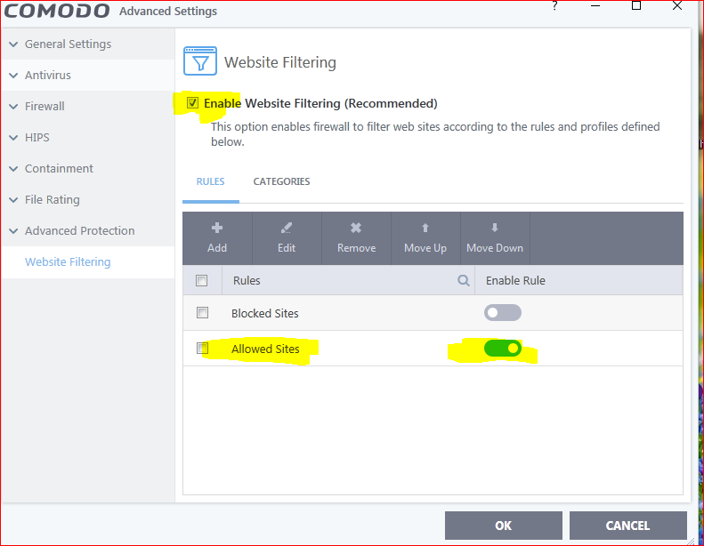Image resolution: width=704 pixels, height=546 pixels.
Task: Click the Move Down arrow icon
Action: 494,228
